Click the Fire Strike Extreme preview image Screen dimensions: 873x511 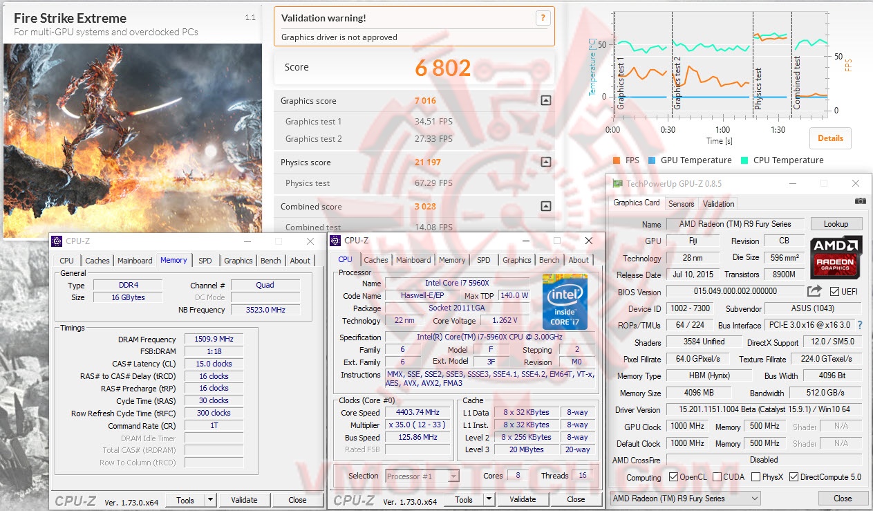(133, 141)
